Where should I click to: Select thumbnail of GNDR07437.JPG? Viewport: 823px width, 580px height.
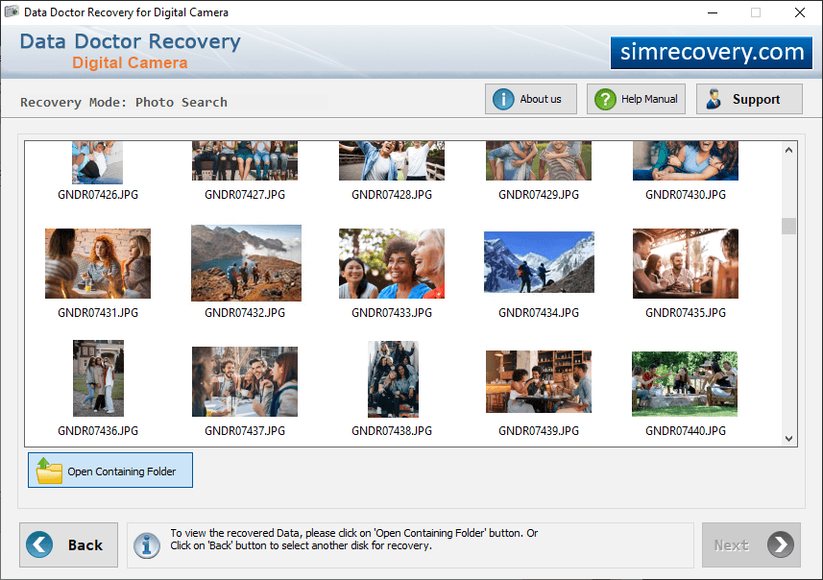point(245,381)
